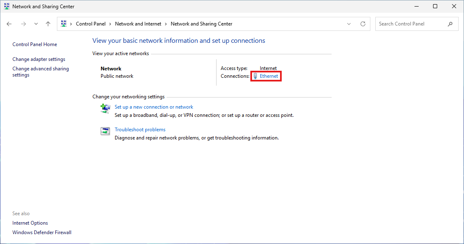Click the search magnifier icon

tap(450, 24)
